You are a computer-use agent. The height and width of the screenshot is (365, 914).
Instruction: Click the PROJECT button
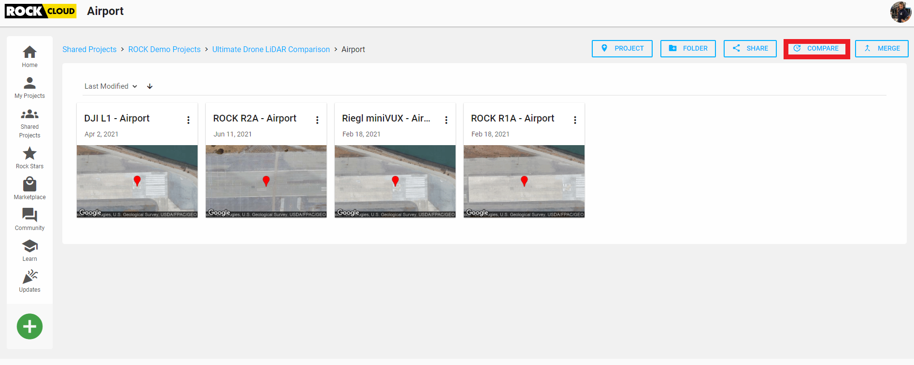click(x=622, y=48)
